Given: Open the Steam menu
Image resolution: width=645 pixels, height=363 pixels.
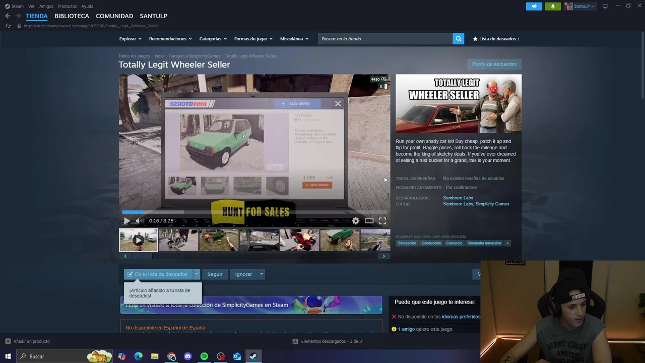Looking at the screenshot, I should pos(14,6).
